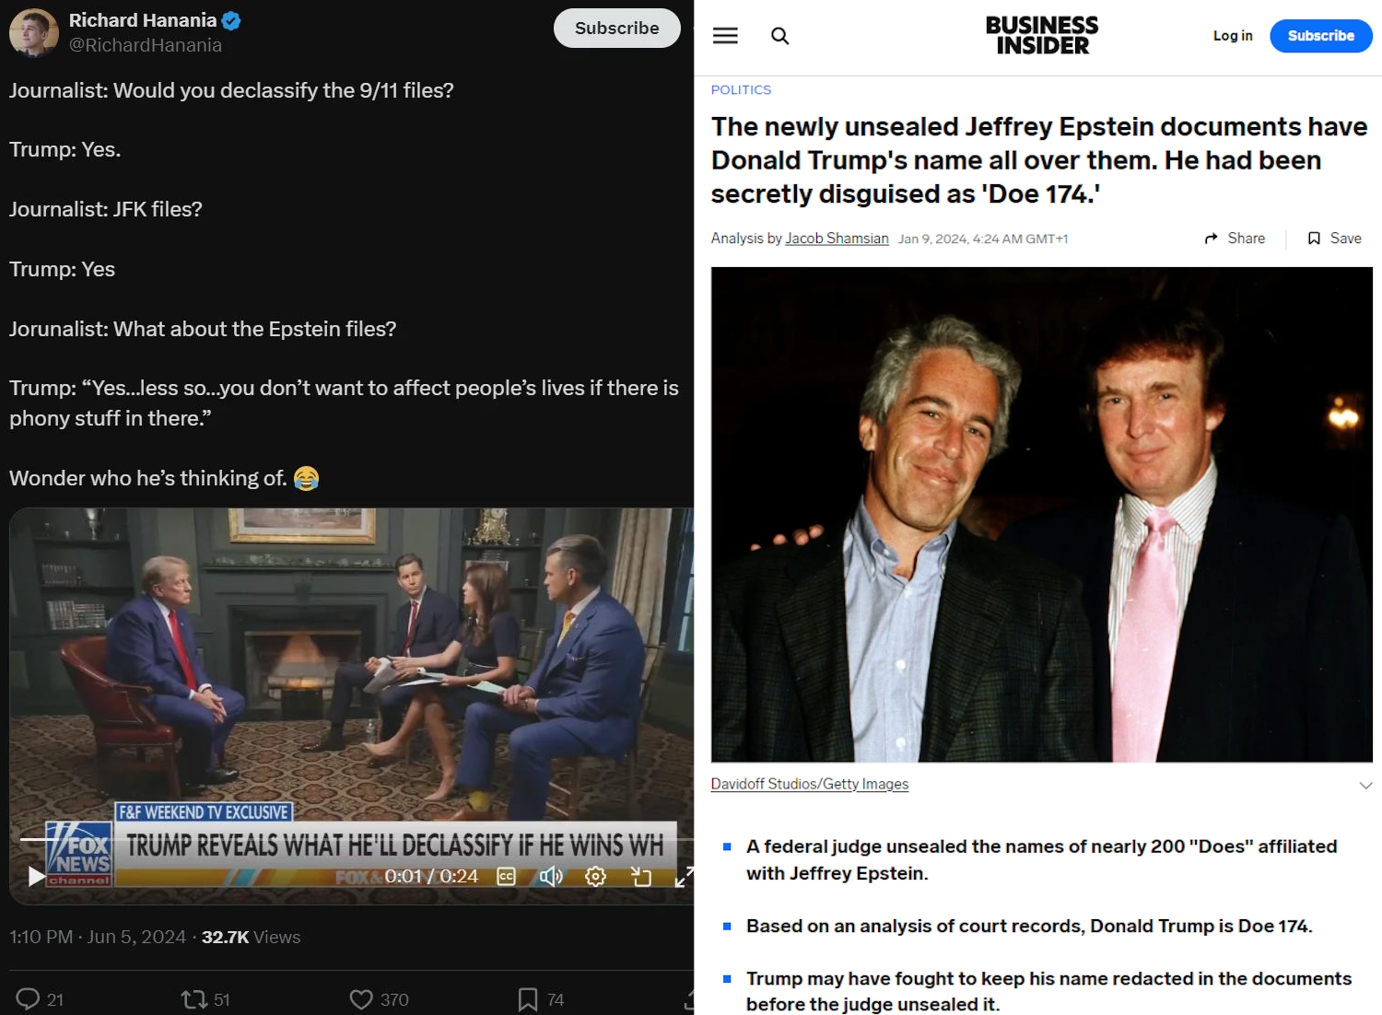Image resolution: width=1382 pixels, height=1015 pixels.
Task: Share the Business Insider article
Action: (1235, 239)
